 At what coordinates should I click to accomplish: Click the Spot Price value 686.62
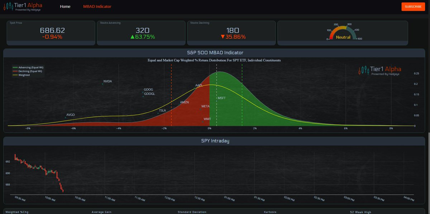point(52,31)
